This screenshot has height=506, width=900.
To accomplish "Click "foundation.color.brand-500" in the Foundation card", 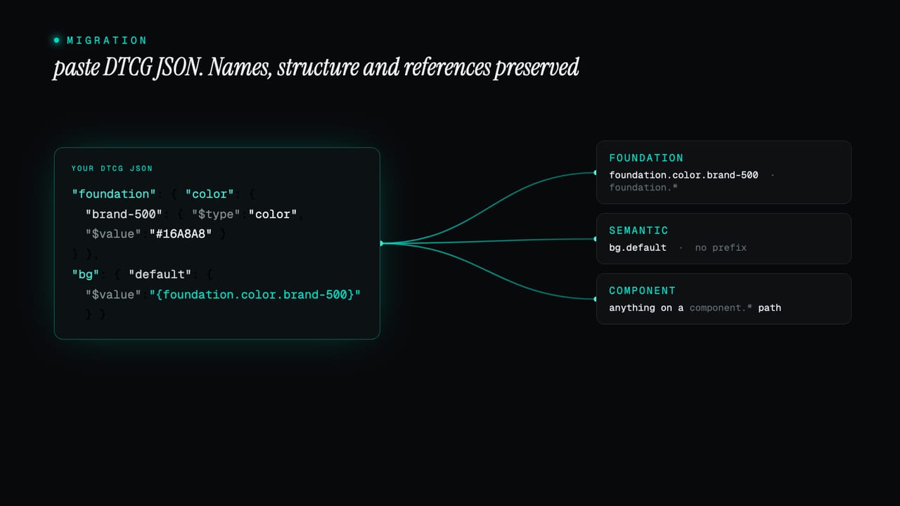I will tap(683, 175).
